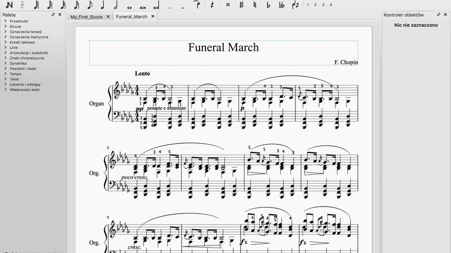Image resolution: width=451 pixels, height=253 pixels.
Task: Select the Funeral_March tab
Action: point(131,17)
